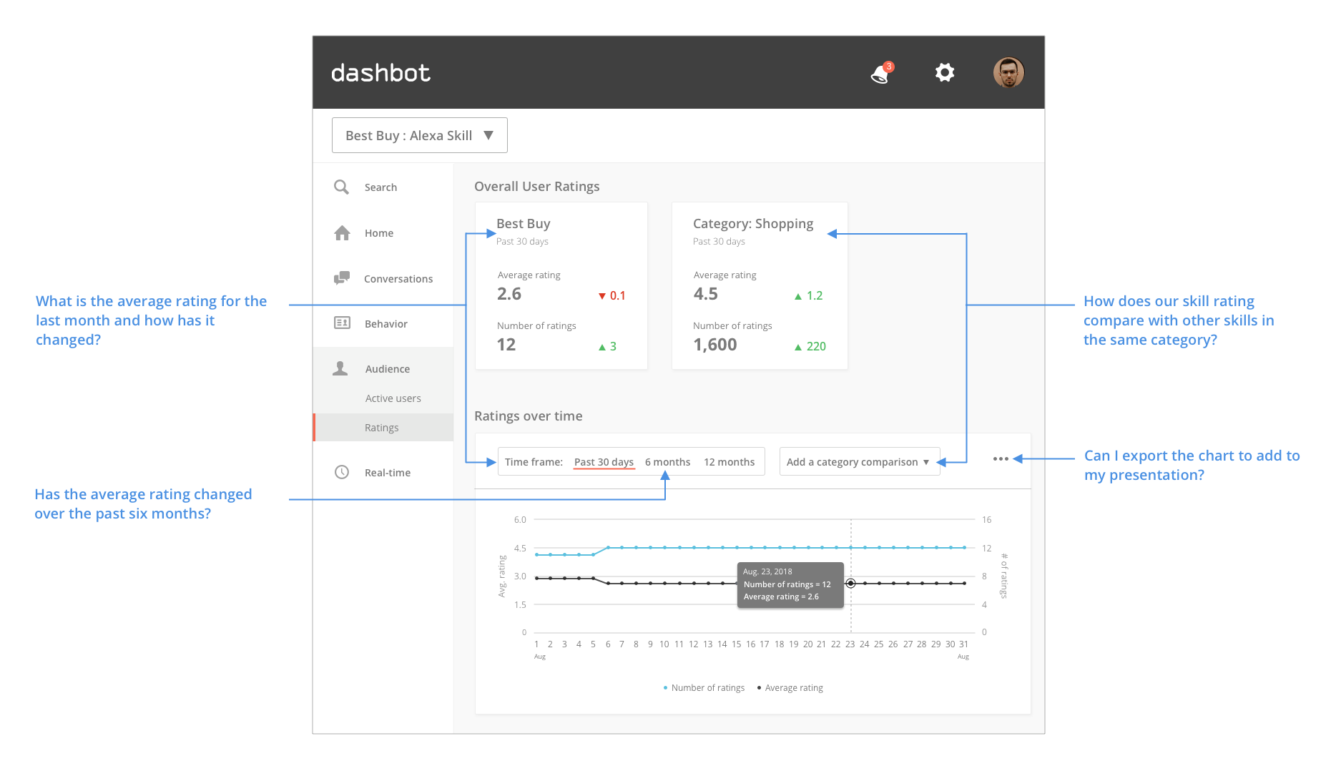The height and width of the screenshot is (766, 1341).
Task: Click the Overall User Ratings heading
Action: point(536,187)
